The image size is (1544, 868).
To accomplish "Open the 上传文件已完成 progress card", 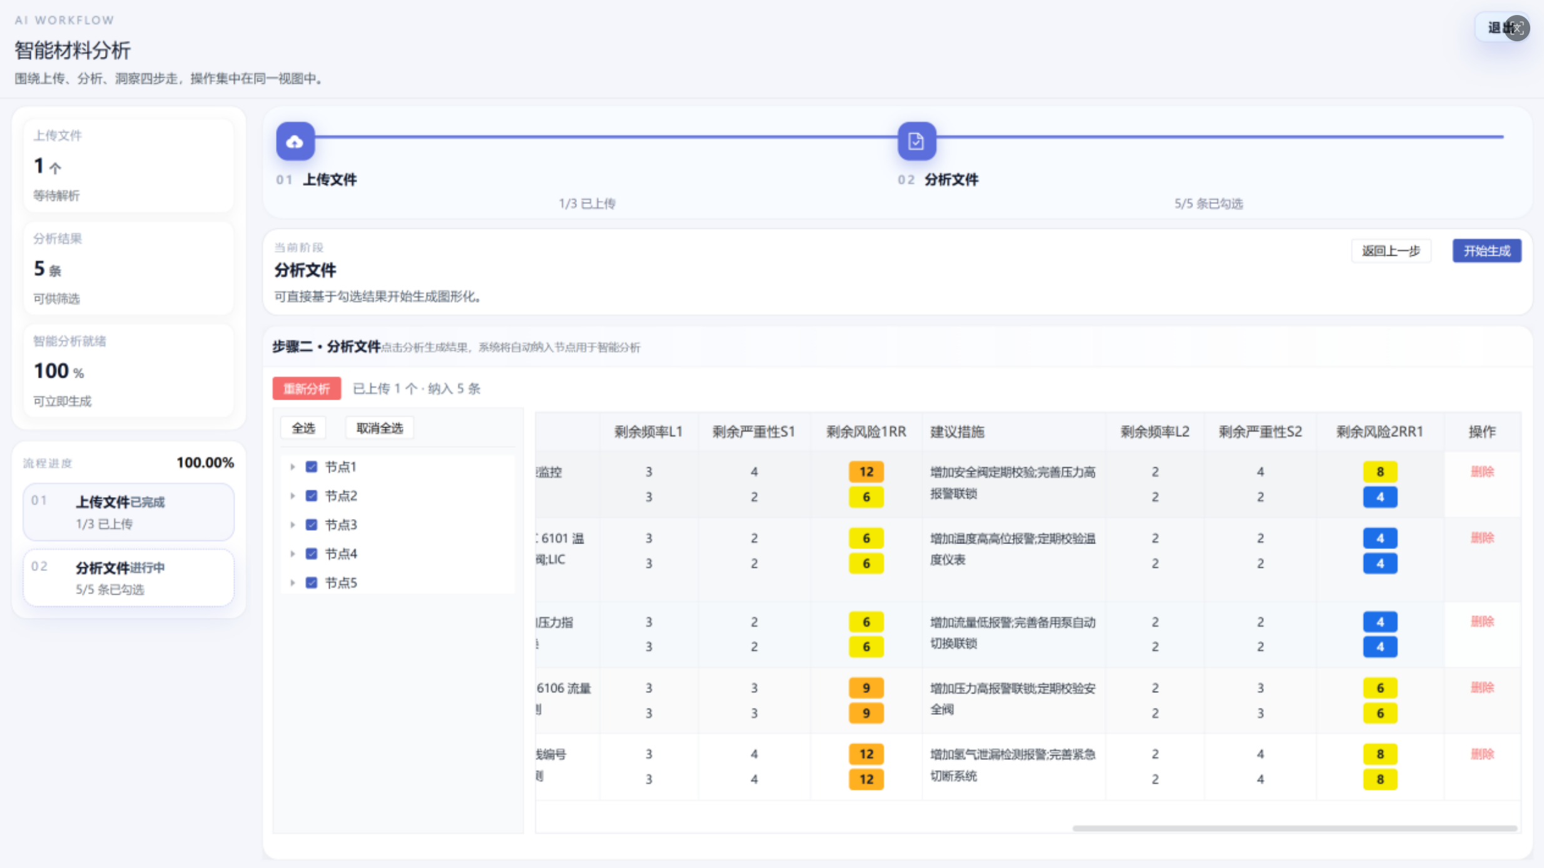I will (129, 512).
